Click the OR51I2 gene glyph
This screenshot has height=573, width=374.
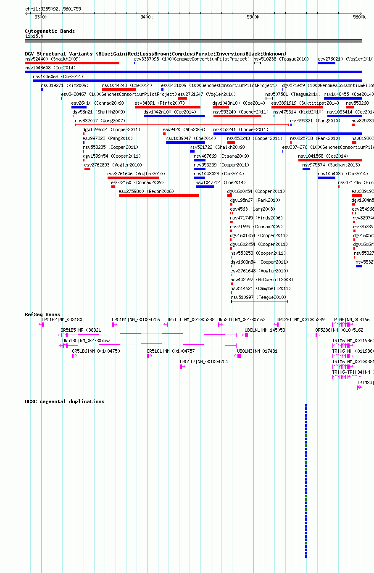click(182, 367)
